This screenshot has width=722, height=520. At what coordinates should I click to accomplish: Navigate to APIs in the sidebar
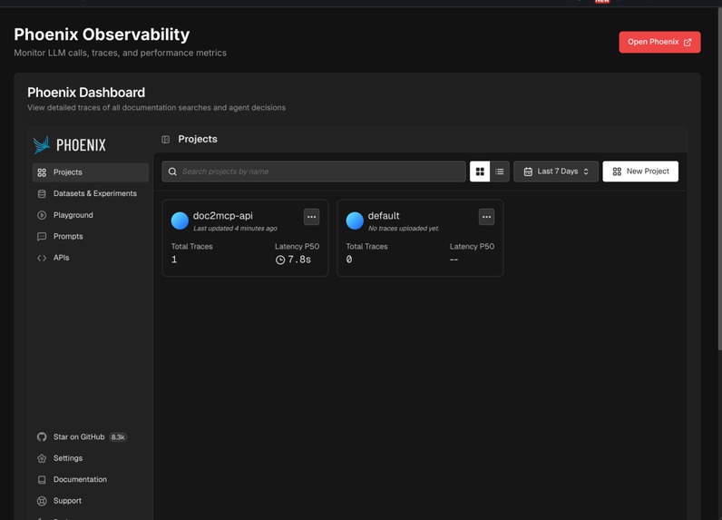(91, 258)
